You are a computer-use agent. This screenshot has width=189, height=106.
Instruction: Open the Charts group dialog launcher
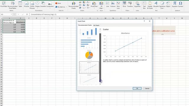[x=97, y=11]
